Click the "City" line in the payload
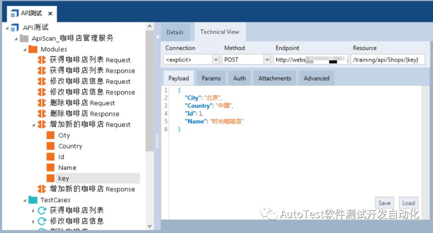Viewport: 433px width, 233px height. coord(203,98)
